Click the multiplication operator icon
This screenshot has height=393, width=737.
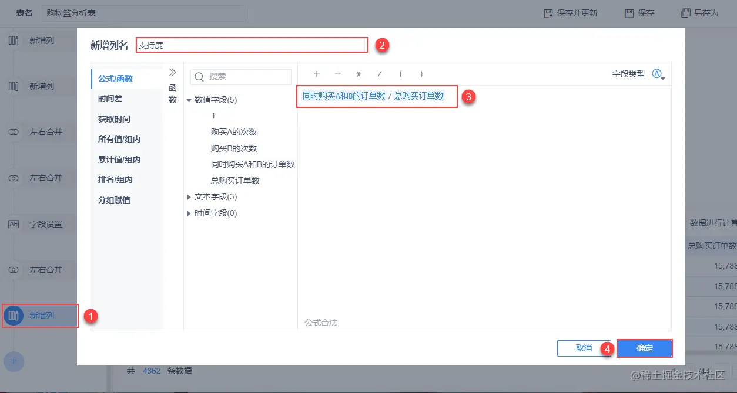click(359, 74)
